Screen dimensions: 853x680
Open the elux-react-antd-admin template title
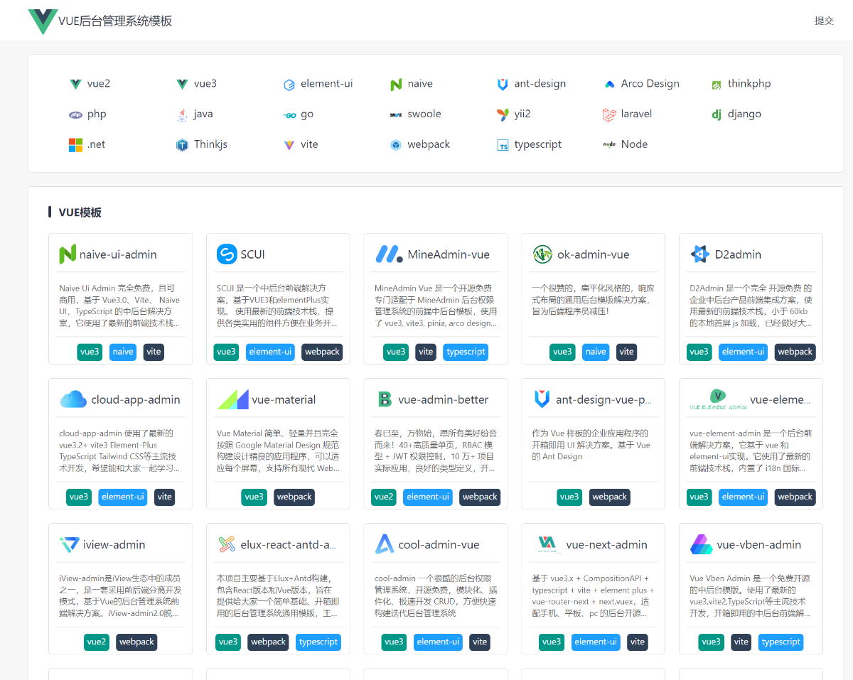click(x=288, y=545)
